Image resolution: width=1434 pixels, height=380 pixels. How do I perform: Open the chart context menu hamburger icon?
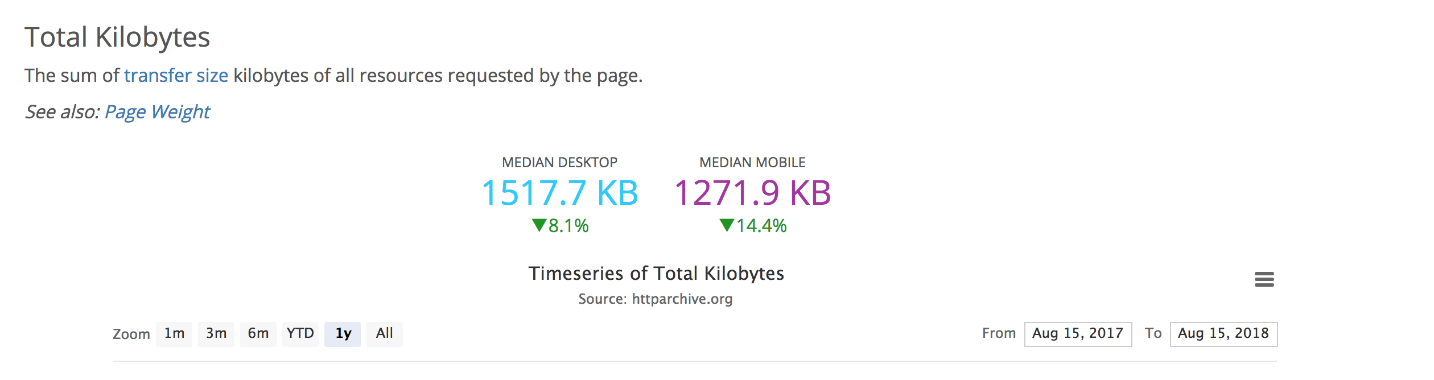1264,279
